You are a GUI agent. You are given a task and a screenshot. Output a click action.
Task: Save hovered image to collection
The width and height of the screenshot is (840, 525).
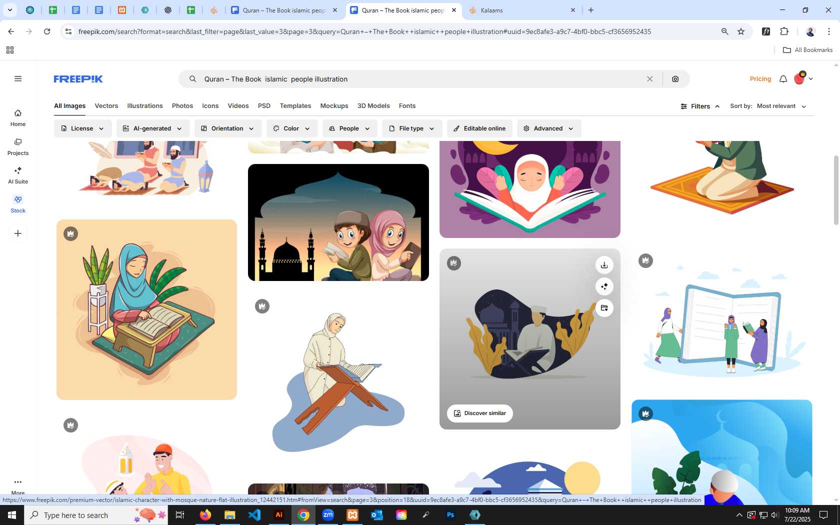pyautogui.click(x=604, y=308)
